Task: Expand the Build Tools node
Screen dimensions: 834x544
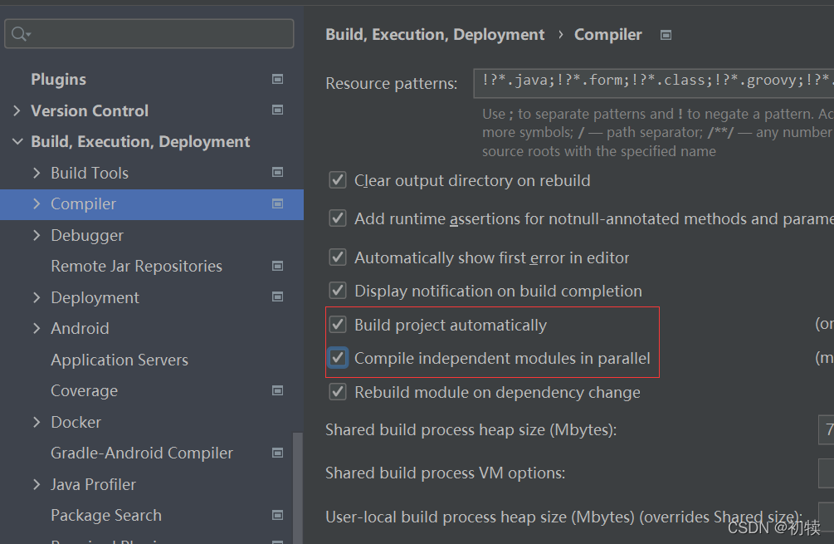Action: tap(37, 173)
